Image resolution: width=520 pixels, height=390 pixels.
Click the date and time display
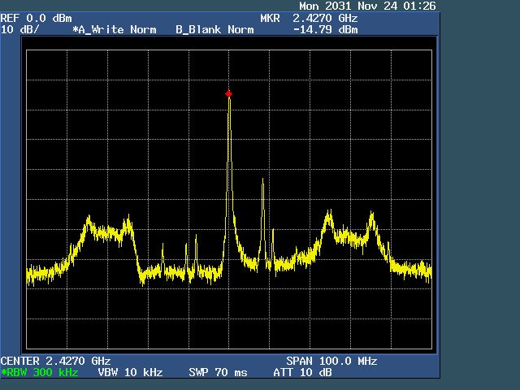click(x=367, y=6)
